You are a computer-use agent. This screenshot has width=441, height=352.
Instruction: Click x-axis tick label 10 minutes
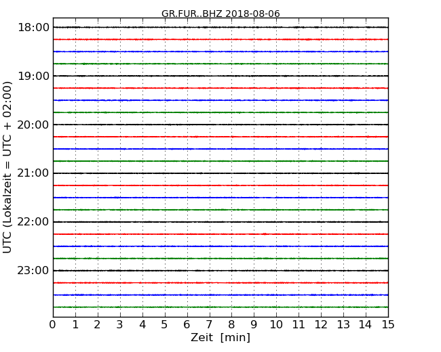pos(276,324)
